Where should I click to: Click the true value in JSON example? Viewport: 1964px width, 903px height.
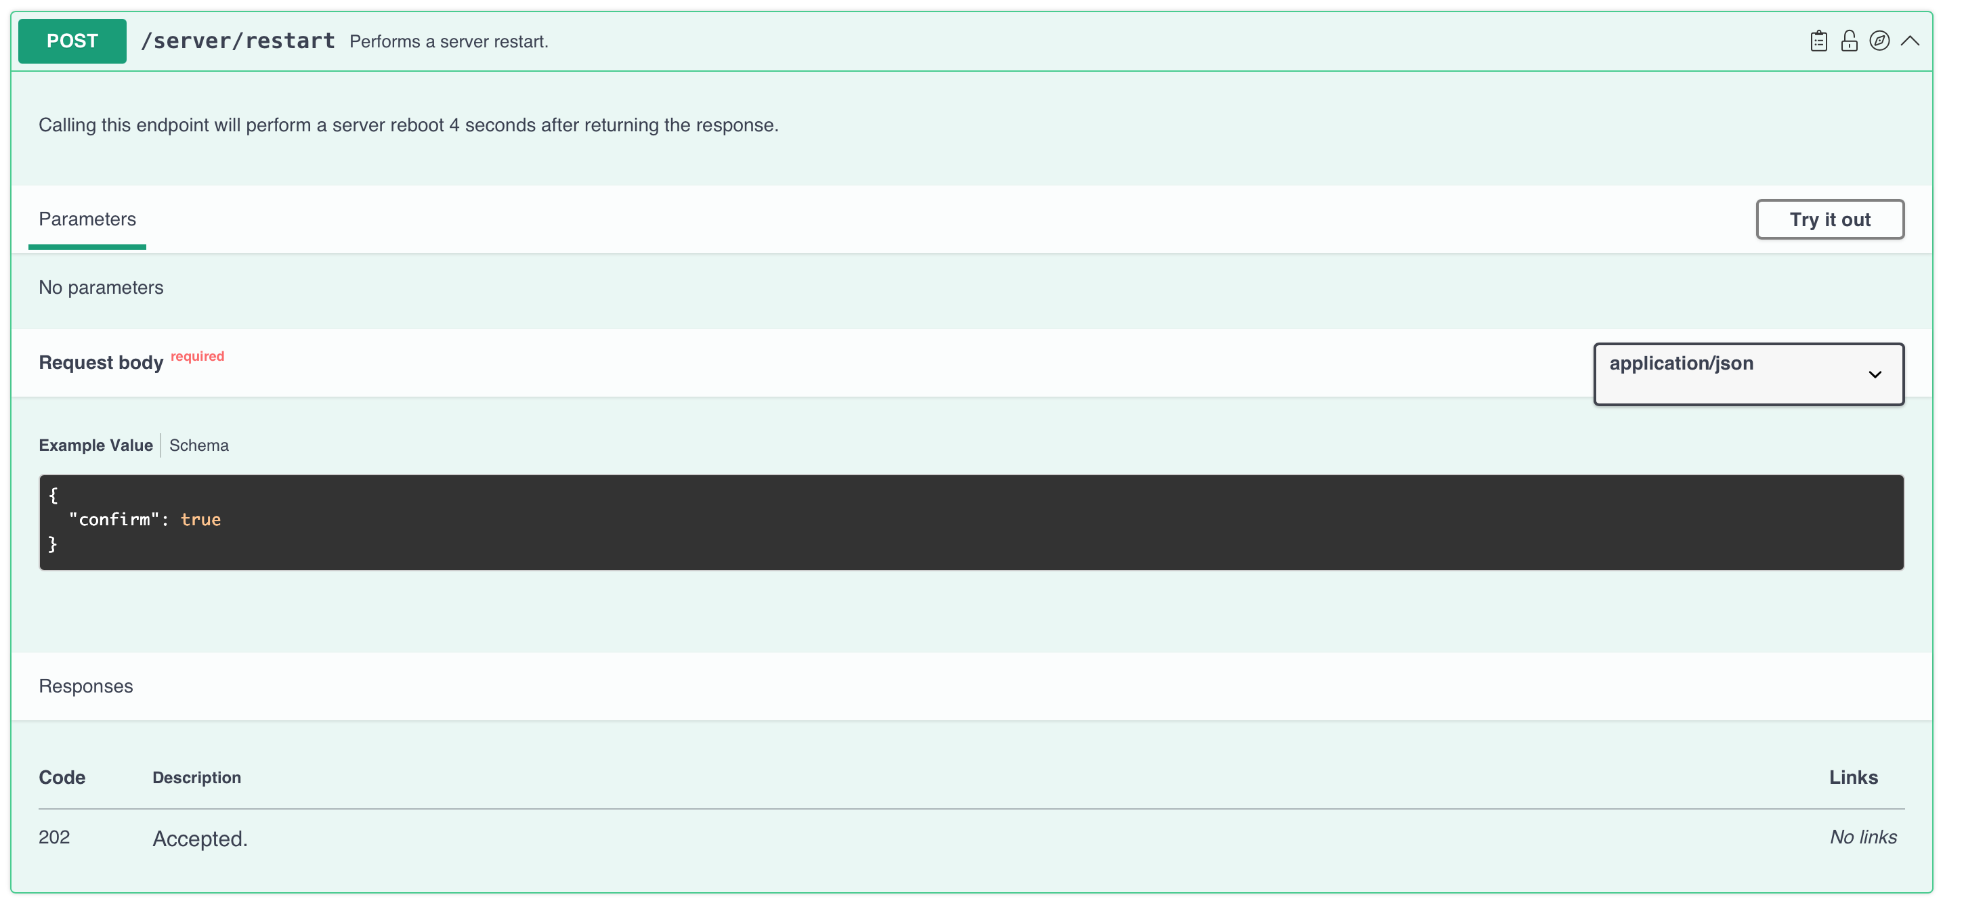coord(200,520)
